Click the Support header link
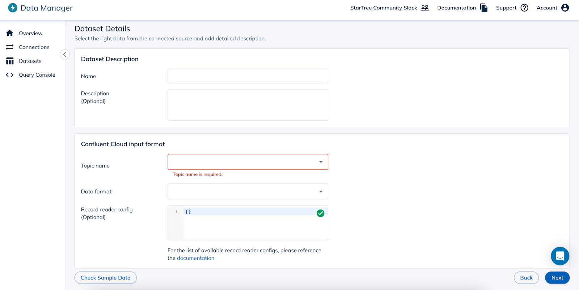Viewport: 579px width, 290px height. [506, 8]
